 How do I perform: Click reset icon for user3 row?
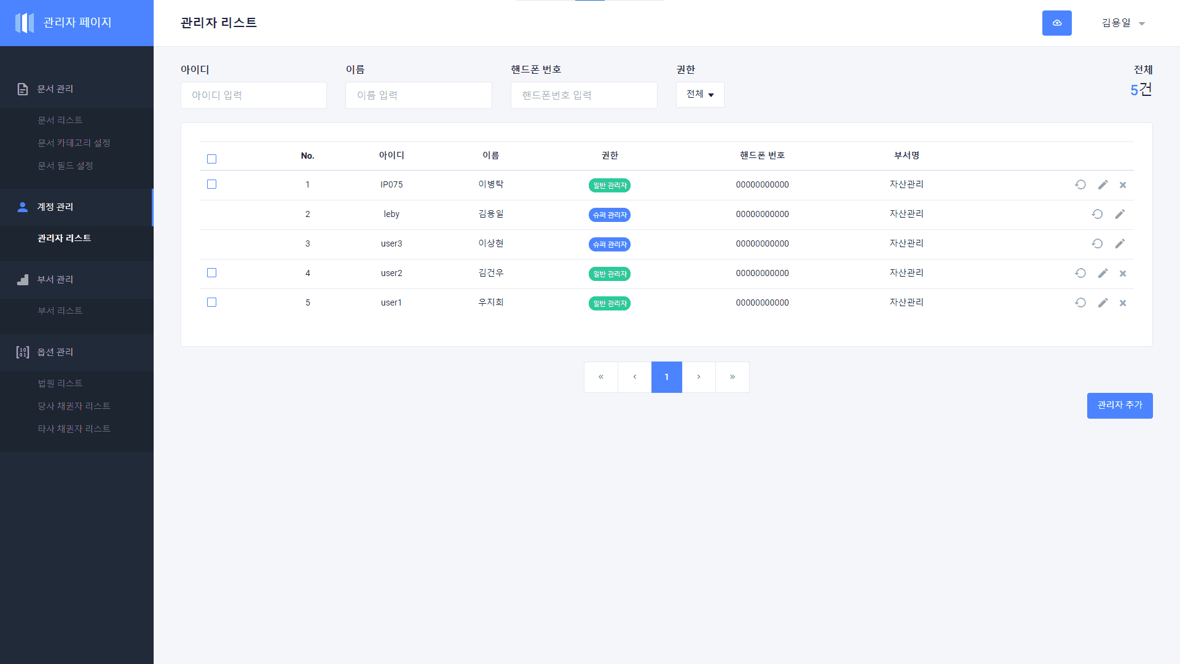click(1097, 243)
